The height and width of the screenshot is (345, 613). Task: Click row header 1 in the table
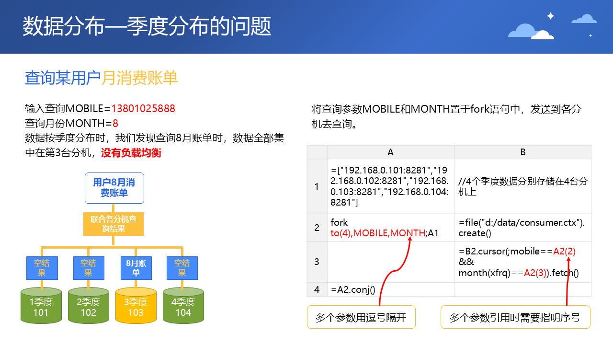coord(317,186)
